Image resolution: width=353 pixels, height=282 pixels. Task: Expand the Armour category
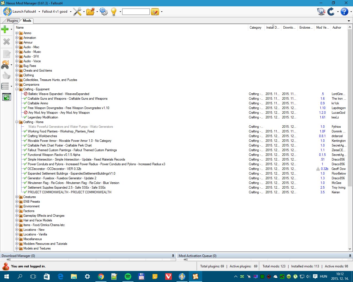point(17,42)
